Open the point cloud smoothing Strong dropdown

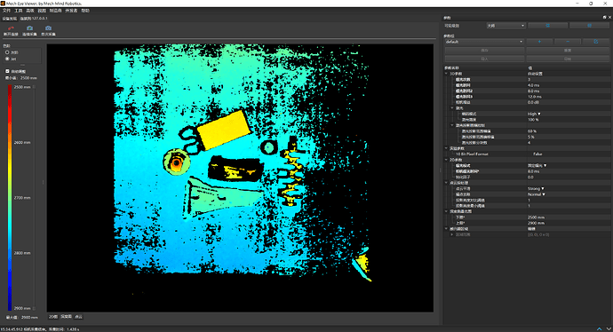coord(536,188)
